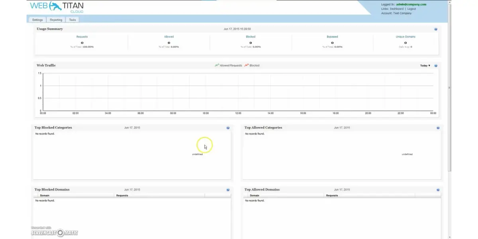Click the Blocked summary label
This screenshot has width=478, height=239.
coord(251,37)
